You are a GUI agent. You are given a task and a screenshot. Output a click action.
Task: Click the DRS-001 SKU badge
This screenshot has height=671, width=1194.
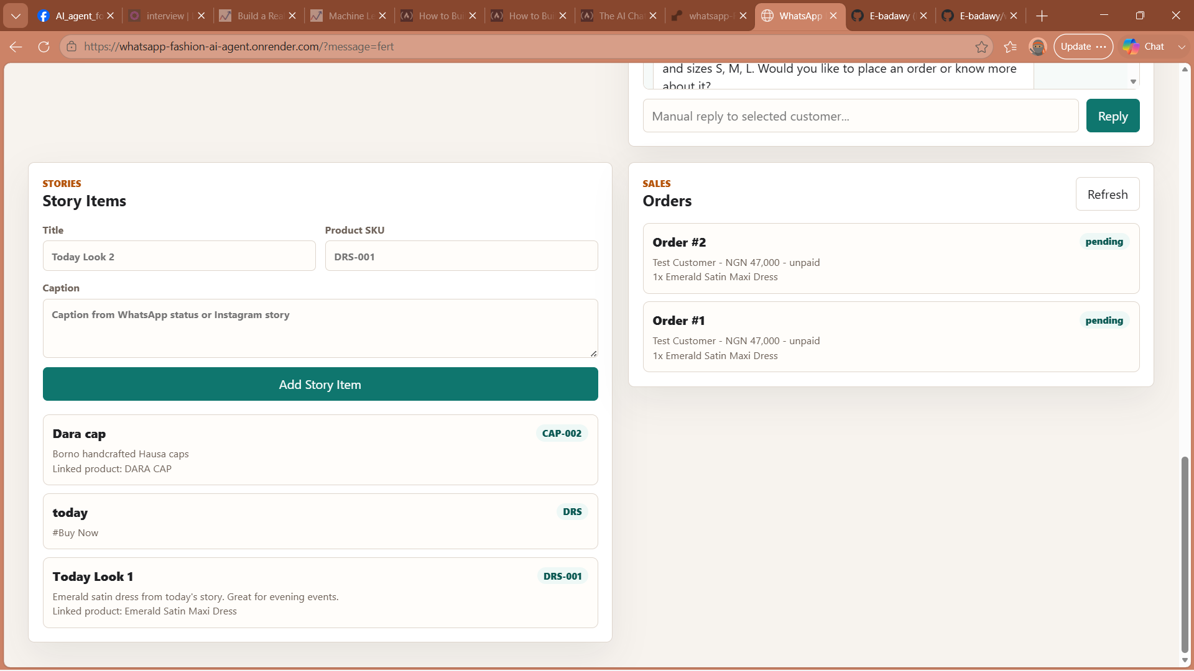point(562,576)
